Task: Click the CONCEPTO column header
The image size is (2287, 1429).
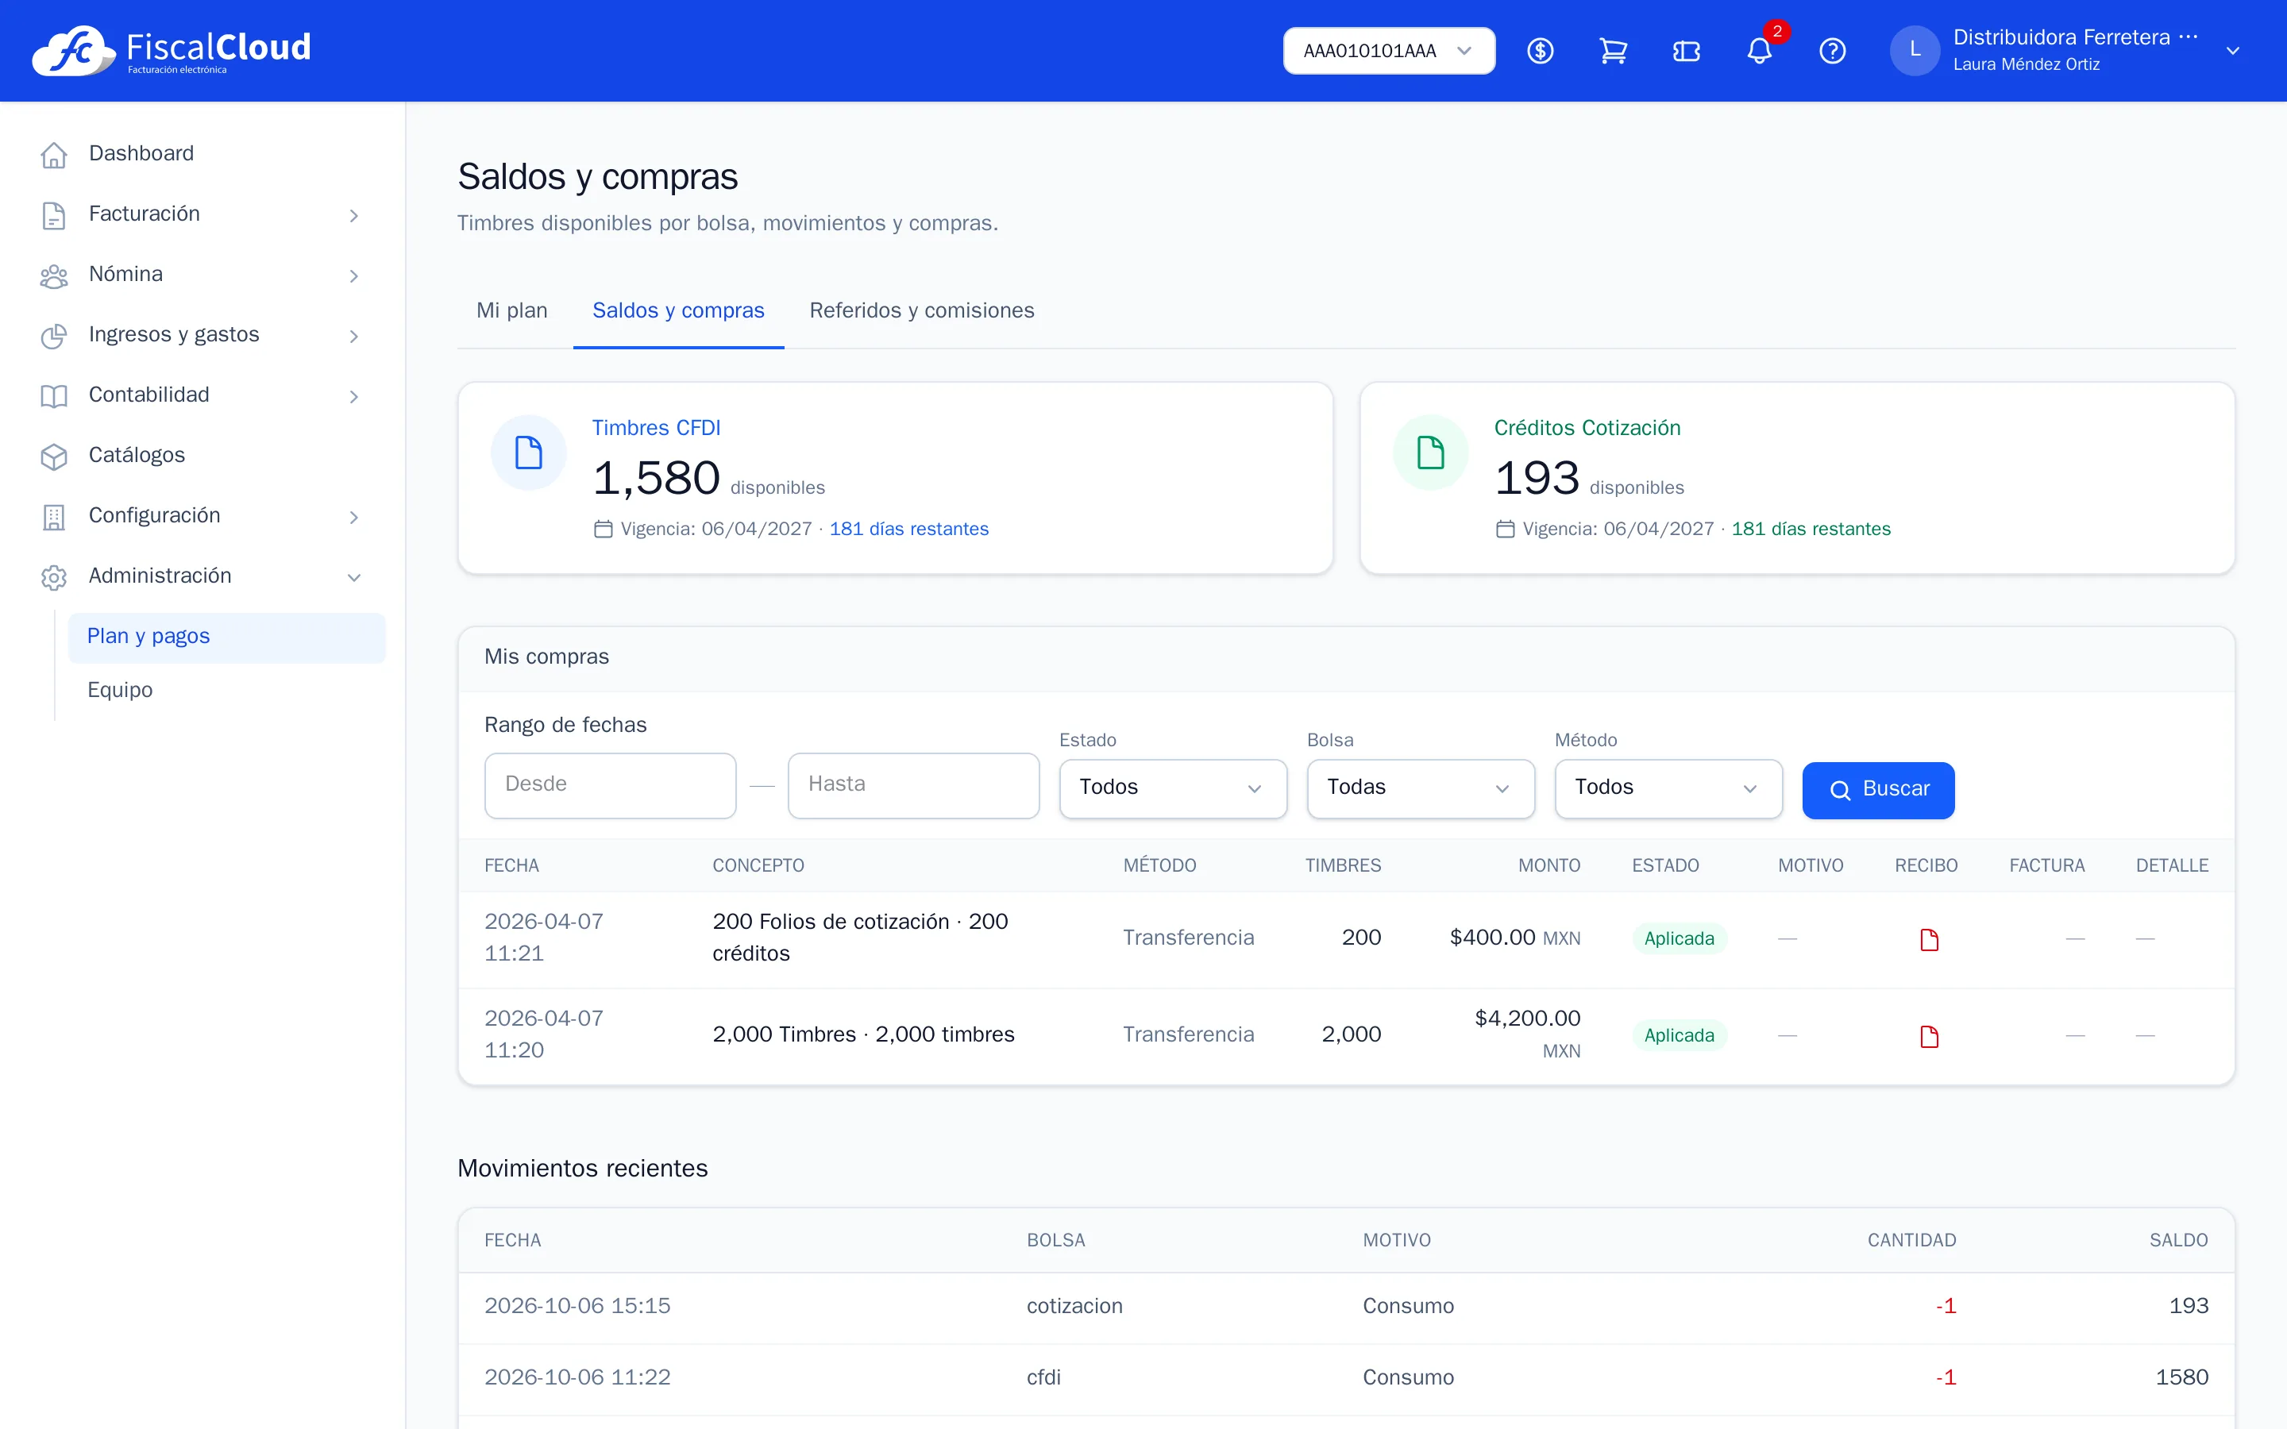Action: 758,865
